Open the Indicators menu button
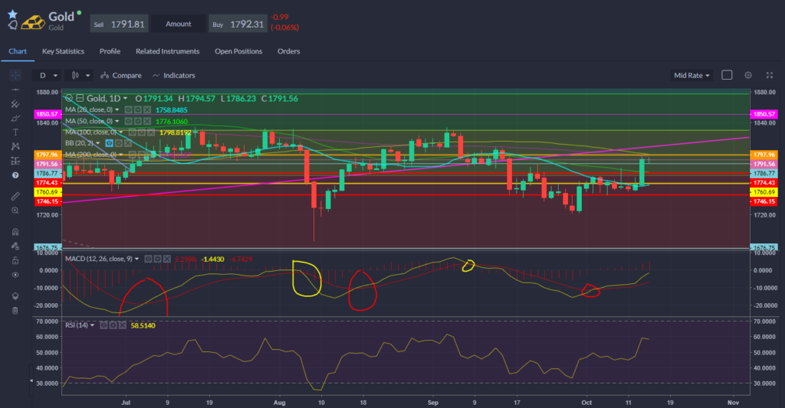Viewport: 785px width, 408px height. 174,76
